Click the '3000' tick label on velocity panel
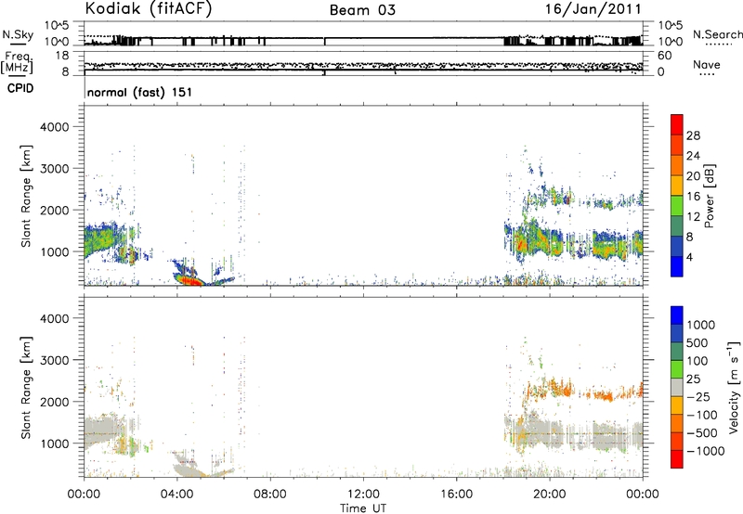743x514 pixels. coord(55,360)
